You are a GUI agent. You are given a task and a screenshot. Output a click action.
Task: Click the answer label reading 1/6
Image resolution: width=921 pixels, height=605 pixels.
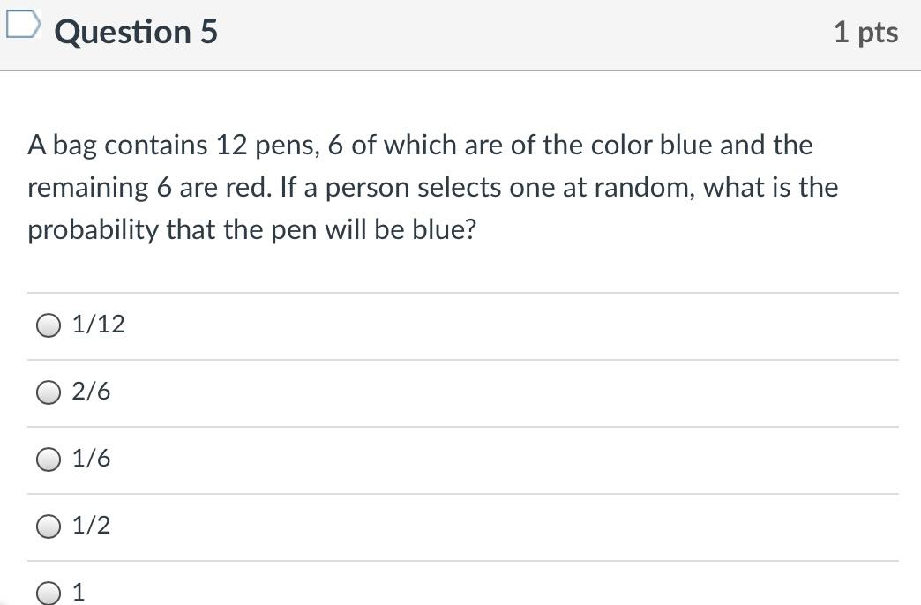tap(92, 459)
